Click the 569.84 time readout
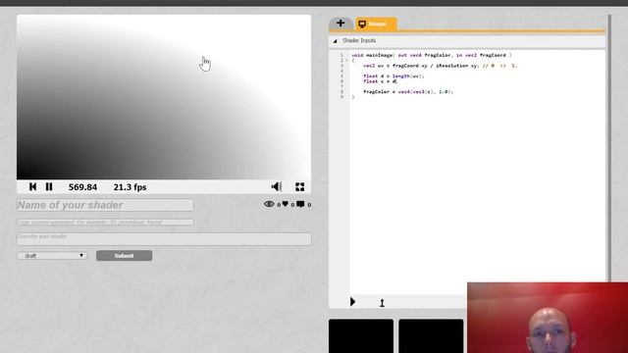This screenshot has height=353, width=628. point(82,187)
